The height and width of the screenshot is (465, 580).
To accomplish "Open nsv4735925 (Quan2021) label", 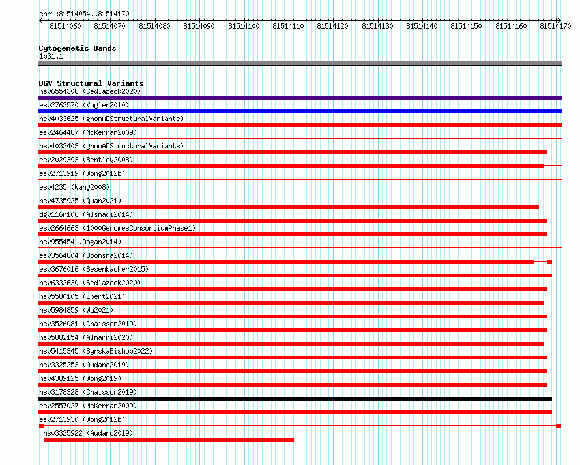I will click(80, 201).
